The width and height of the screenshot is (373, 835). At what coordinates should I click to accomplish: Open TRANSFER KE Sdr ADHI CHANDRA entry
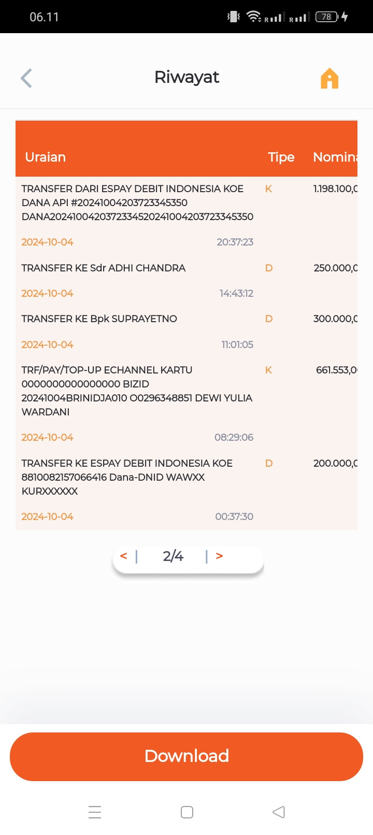tap(187, 280)
